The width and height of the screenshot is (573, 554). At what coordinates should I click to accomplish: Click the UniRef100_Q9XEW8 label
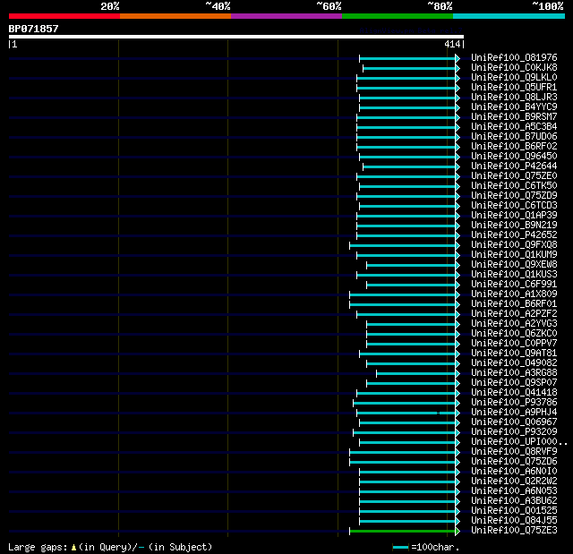(x=514, y=264)
